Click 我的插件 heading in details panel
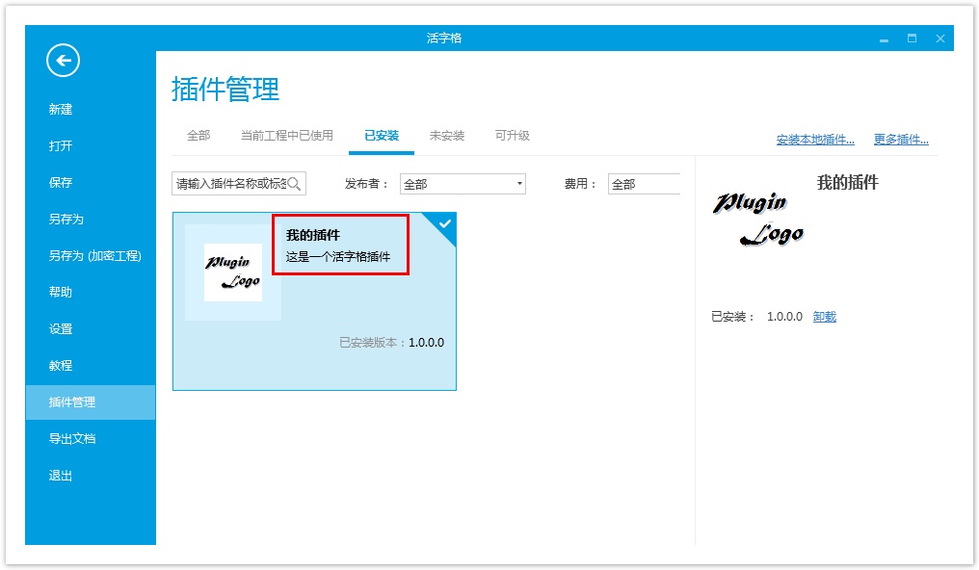Image resolution: width=979 pixels, height=570 pixels. tap(847, 183)
